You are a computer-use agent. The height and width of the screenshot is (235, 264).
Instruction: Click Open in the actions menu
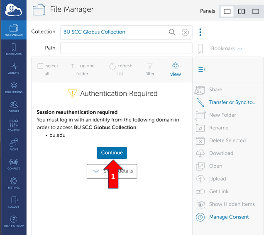click(x=209, y=166)
